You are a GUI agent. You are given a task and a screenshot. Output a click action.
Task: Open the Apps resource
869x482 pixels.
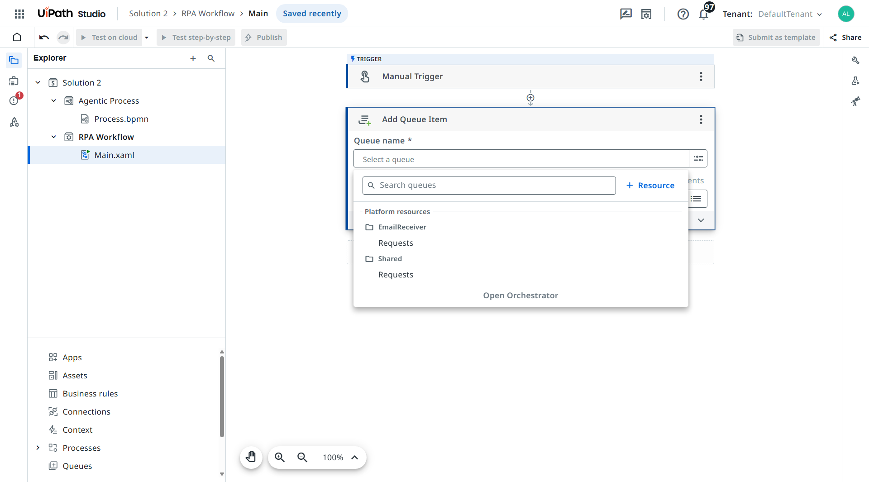[72, 357]
